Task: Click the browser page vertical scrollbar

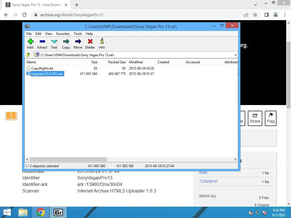Action: (x=288, y=75)
